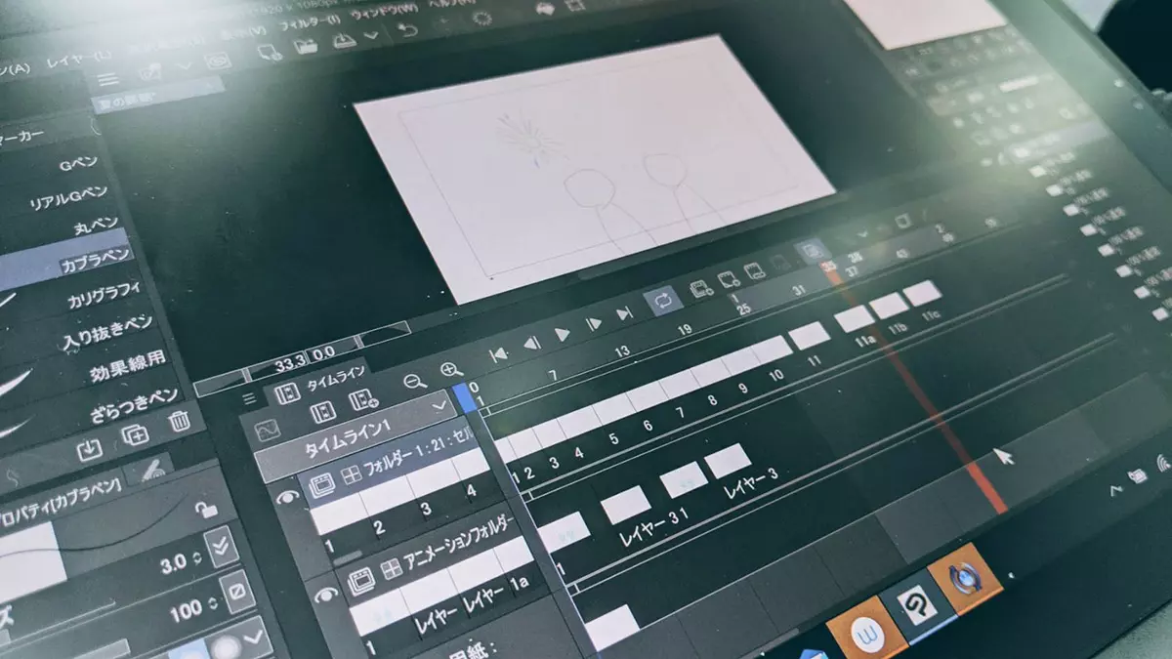Select the cel labeled 11c
Viewport: 1172px width, 659px height.
click(922, 294)
